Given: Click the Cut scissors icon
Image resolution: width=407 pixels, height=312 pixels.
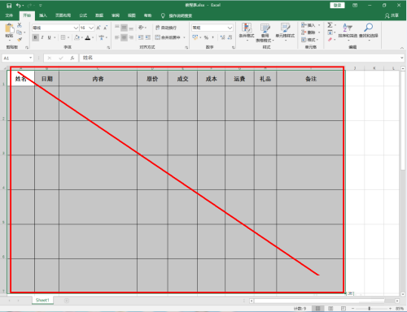Looking at the screenshot, I should [x=20, y=25].
